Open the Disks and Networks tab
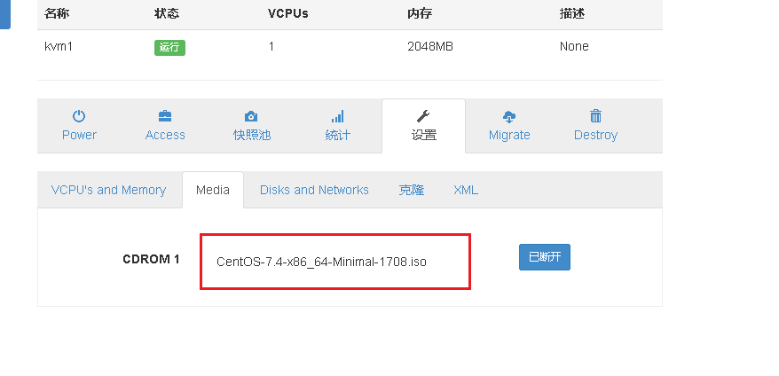The image size is (779, 376). tap(314, 190)
